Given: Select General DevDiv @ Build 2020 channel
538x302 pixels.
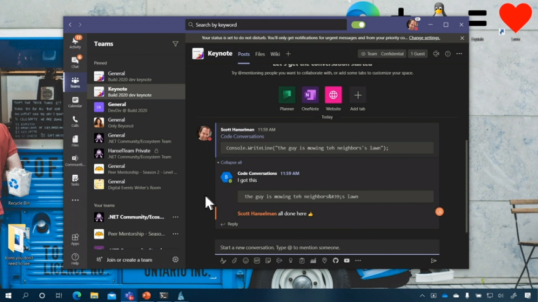Looking at the screenshot, I should click(x=137, y=107).
